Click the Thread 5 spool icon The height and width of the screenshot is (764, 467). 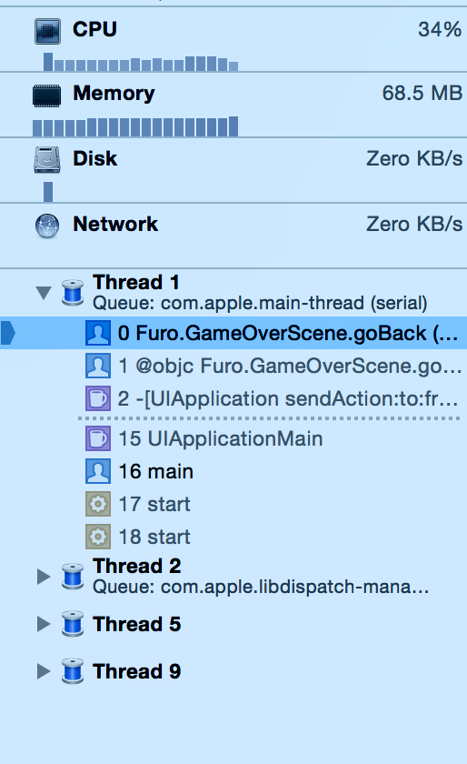click(x=73, y=624)
